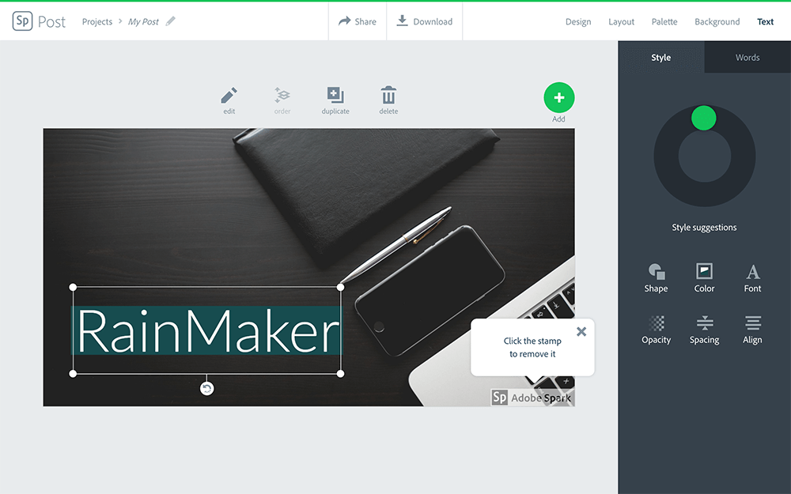Click the rotate handle below the text box
791x494 pixels.
206,388
